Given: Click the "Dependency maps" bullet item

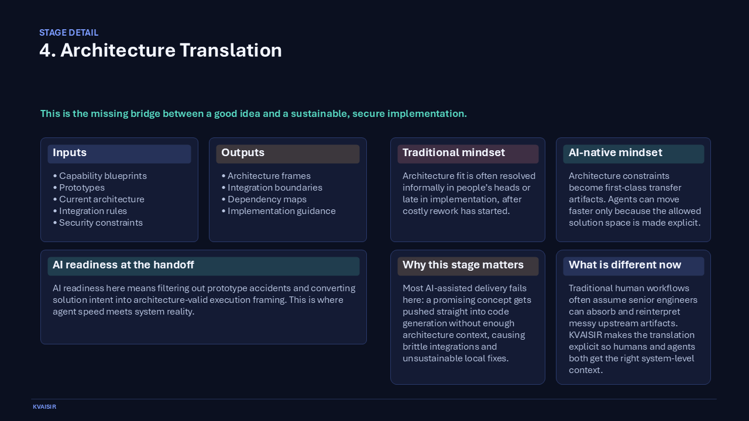Looking at the screenshot, I should [264, 199].
